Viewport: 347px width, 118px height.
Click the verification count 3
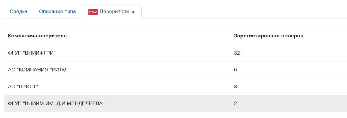235,87
